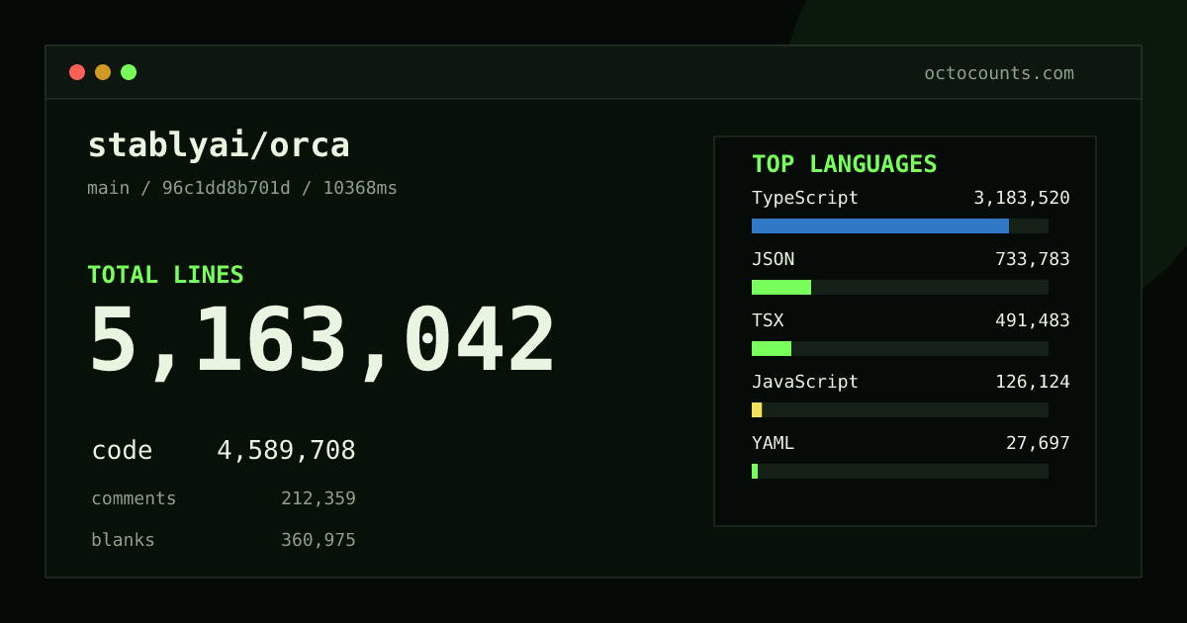
Task: Select the TypeScript count 3,183,520
Action: coord(1022,198)
